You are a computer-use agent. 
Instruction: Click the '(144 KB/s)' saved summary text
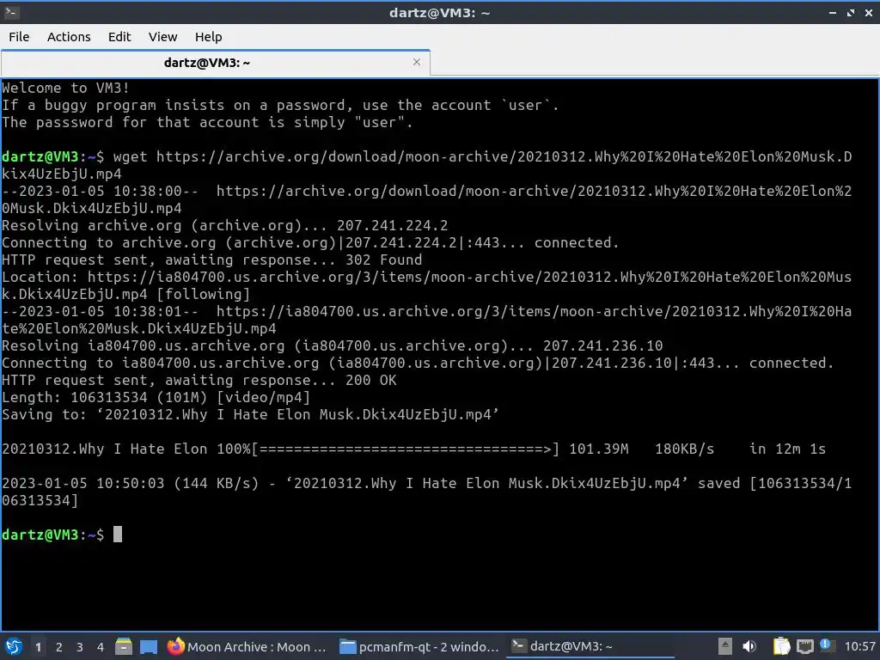(x=216, y=483)
